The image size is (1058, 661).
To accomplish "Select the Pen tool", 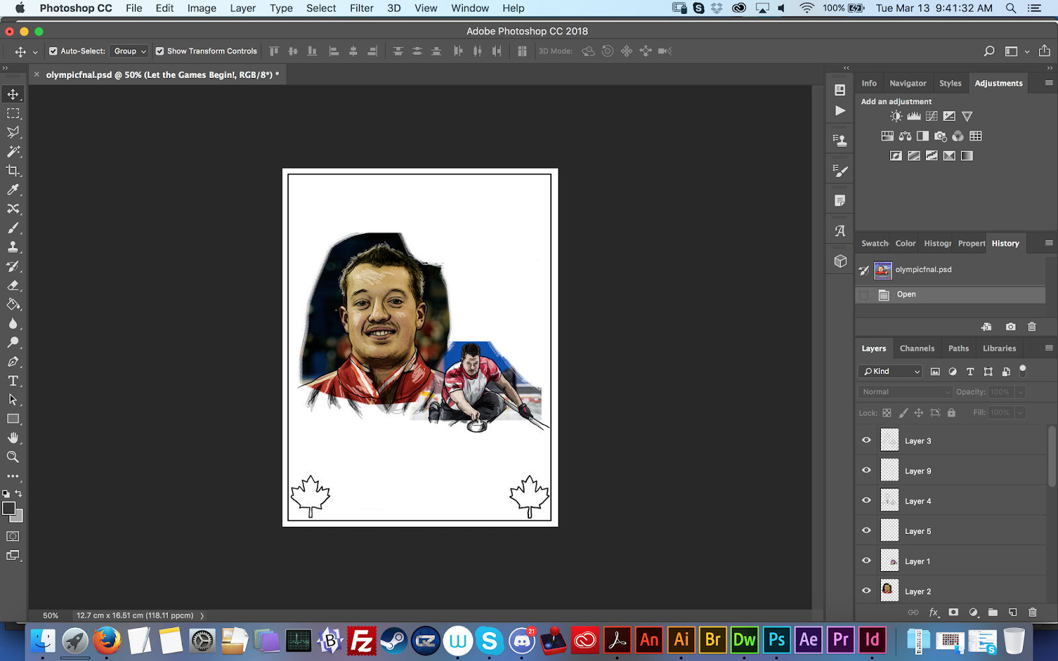I will (x=13, y=362).
